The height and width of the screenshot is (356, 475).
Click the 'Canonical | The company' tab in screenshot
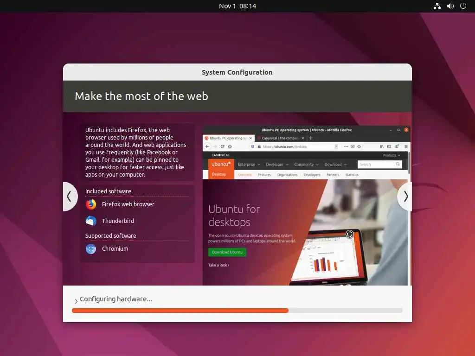tap(281, 138)
